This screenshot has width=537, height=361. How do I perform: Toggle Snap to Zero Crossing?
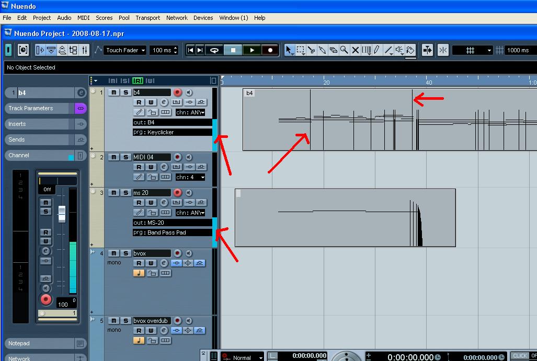(x=443, y=50)
